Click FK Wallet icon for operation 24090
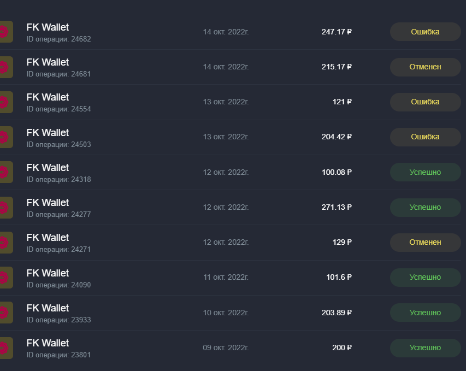This screenshot has height=371, width=466. (6, 278)
